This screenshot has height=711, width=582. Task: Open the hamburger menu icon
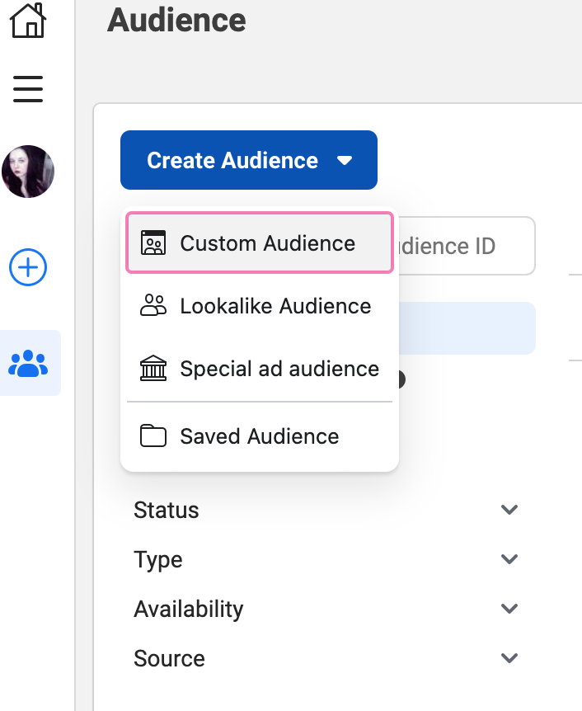coord(27,88)
